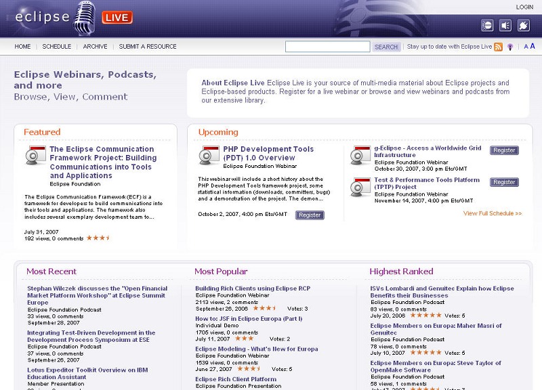
Task: Open the SCHEDULE menu item
Action: pos(57,47)
